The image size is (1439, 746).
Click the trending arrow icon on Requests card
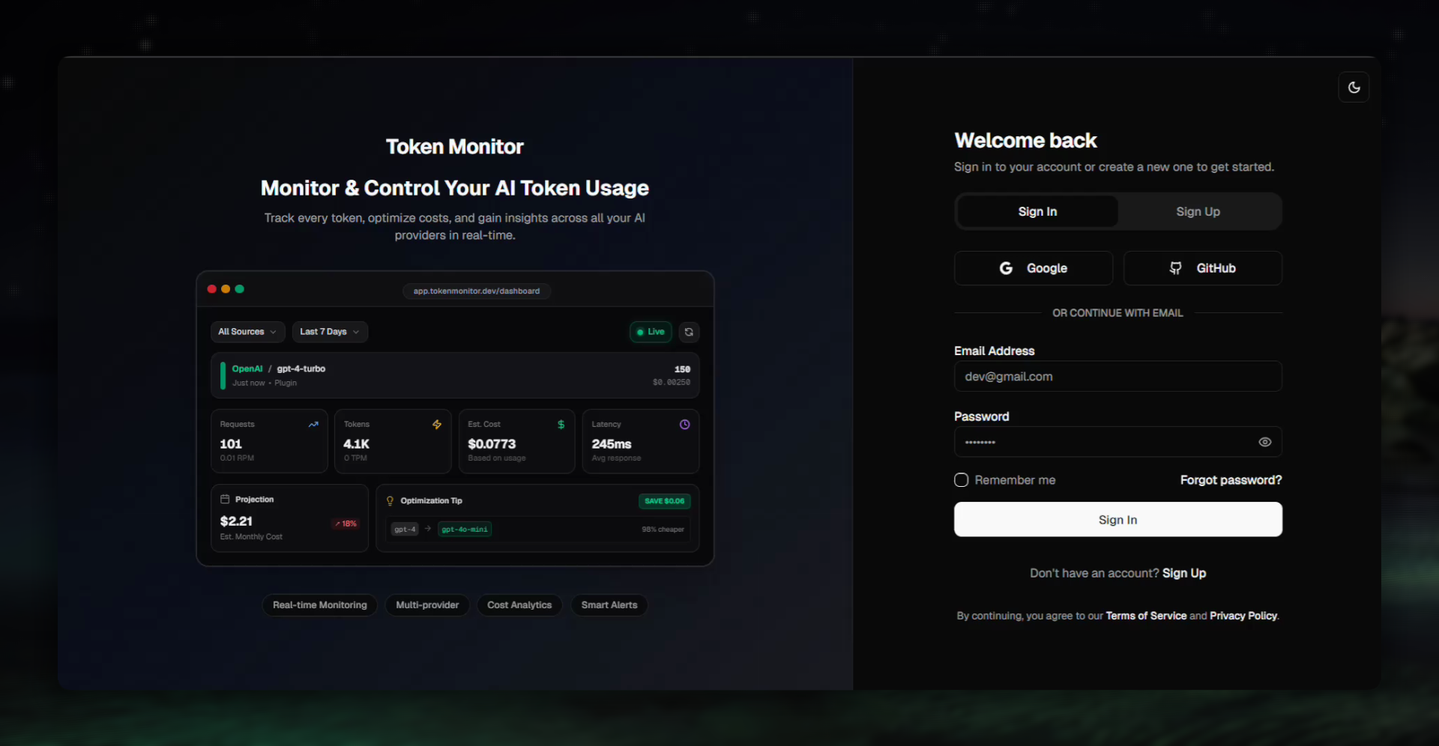click(x=313, y=425)
